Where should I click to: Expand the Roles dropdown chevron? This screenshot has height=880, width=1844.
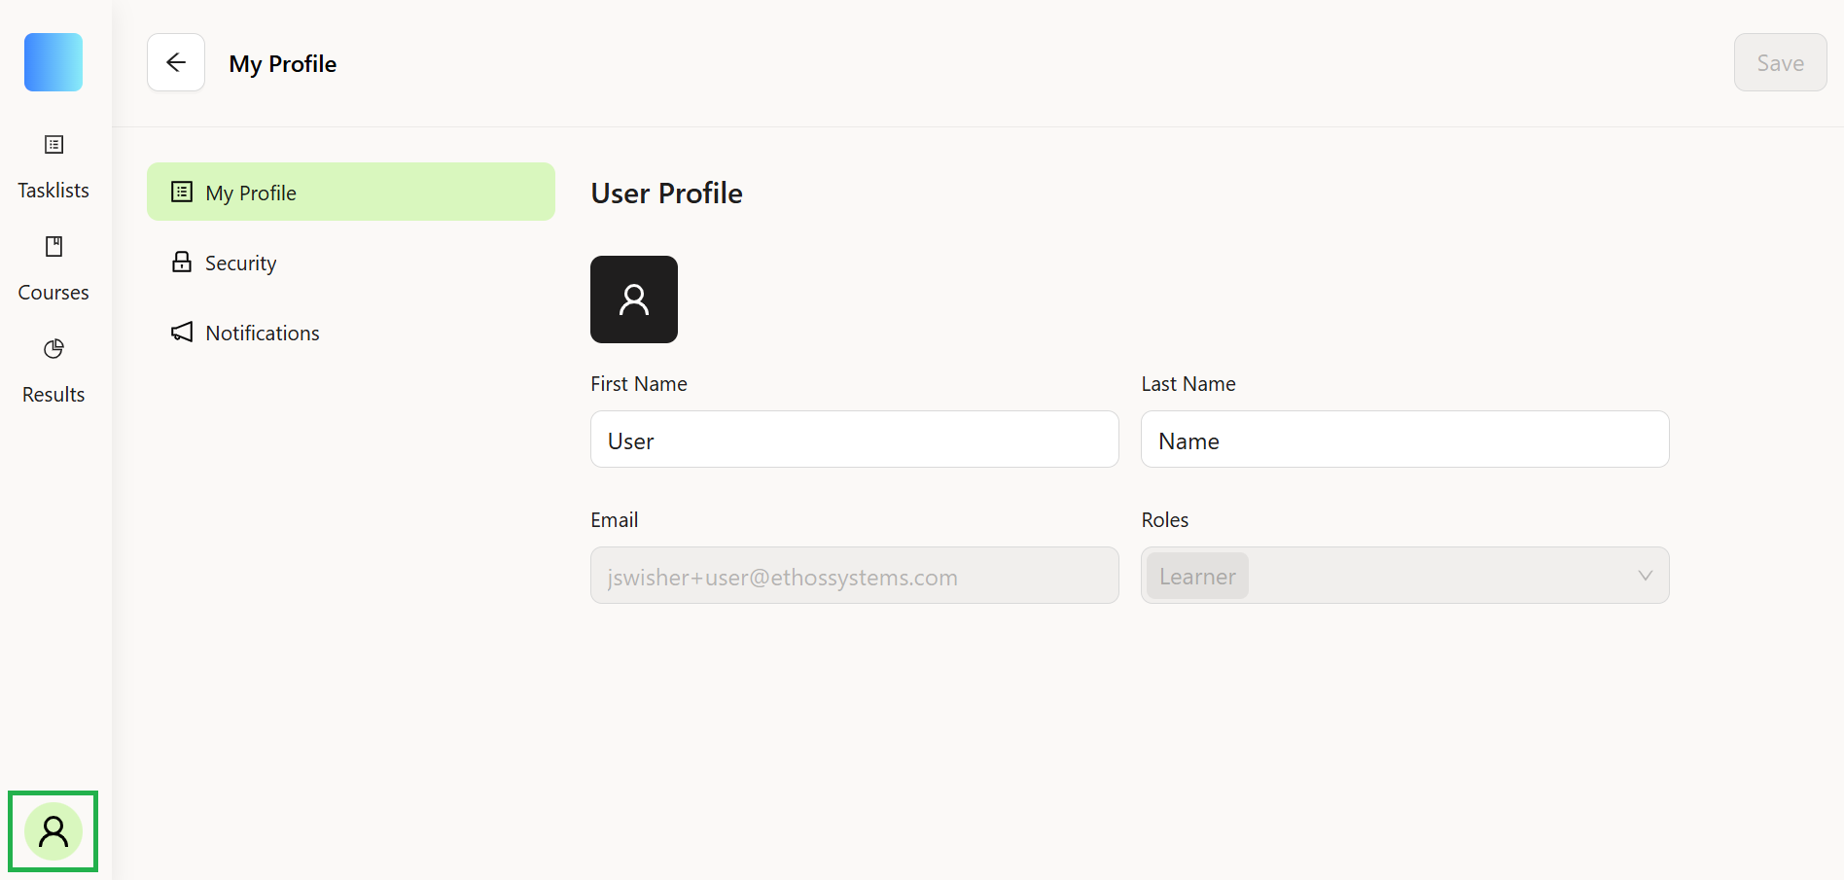[x=1645, y=576]
